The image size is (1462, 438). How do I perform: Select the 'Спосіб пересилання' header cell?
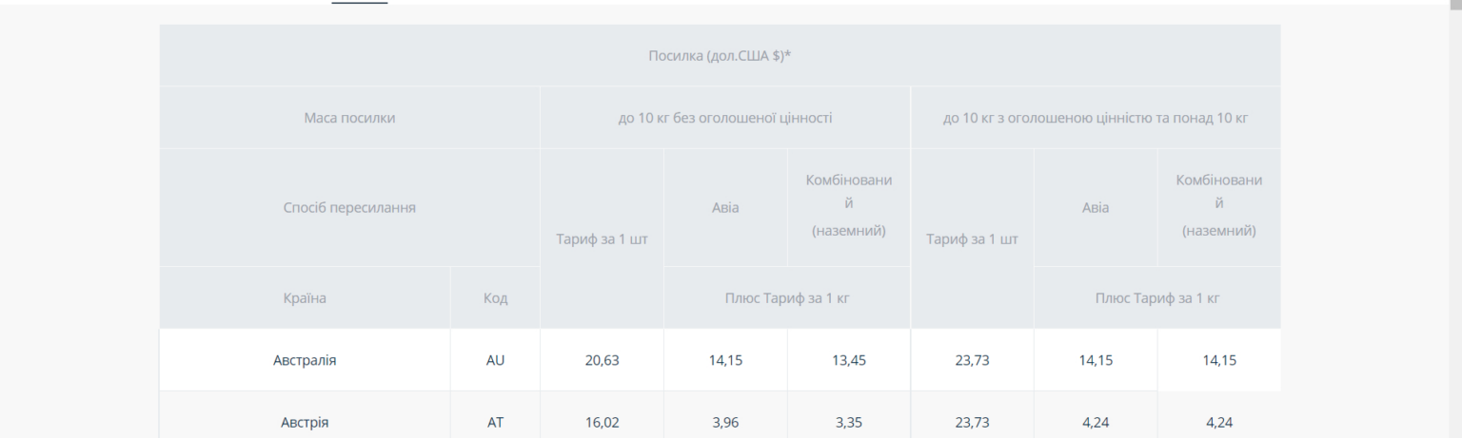pos(349,208)
